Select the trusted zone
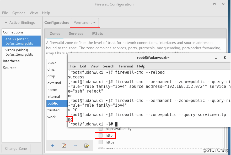Screen dimensions: 231x155 tap(57, 110)
